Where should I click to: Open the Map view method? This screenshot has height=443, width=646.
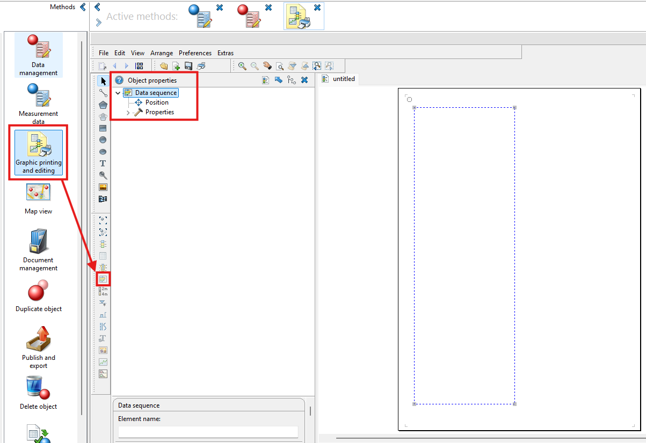click(x=38, y=198)
